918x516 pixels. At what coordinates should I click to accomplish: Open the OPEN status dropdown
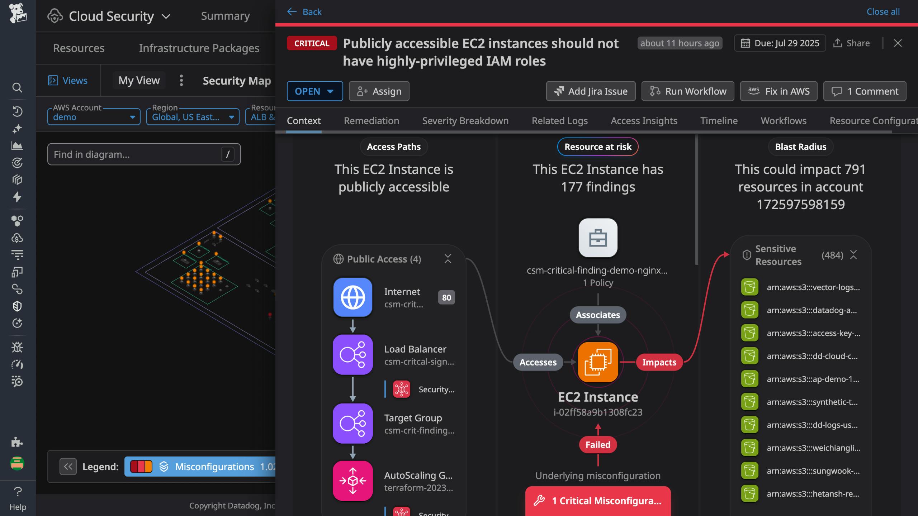314,91
